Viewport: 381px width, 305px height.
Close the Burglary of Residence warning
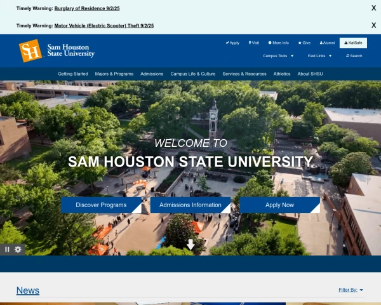coord(373,8)
